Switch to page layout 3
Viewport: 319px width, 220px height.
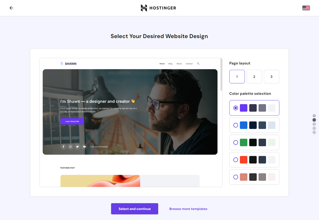click(x=271, y=76)
